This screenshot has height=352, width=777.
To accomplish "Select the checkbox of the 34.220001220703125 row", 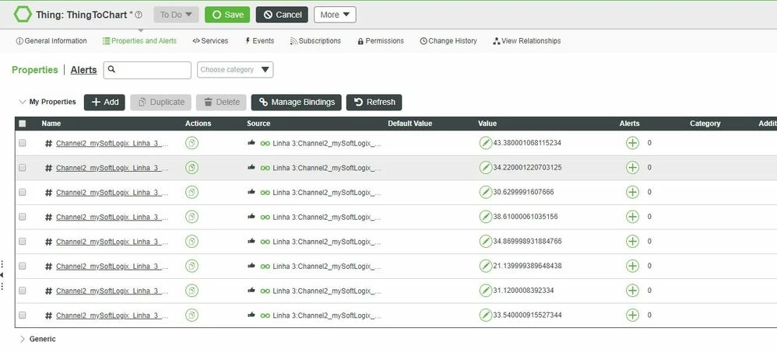I will point(23,168).
